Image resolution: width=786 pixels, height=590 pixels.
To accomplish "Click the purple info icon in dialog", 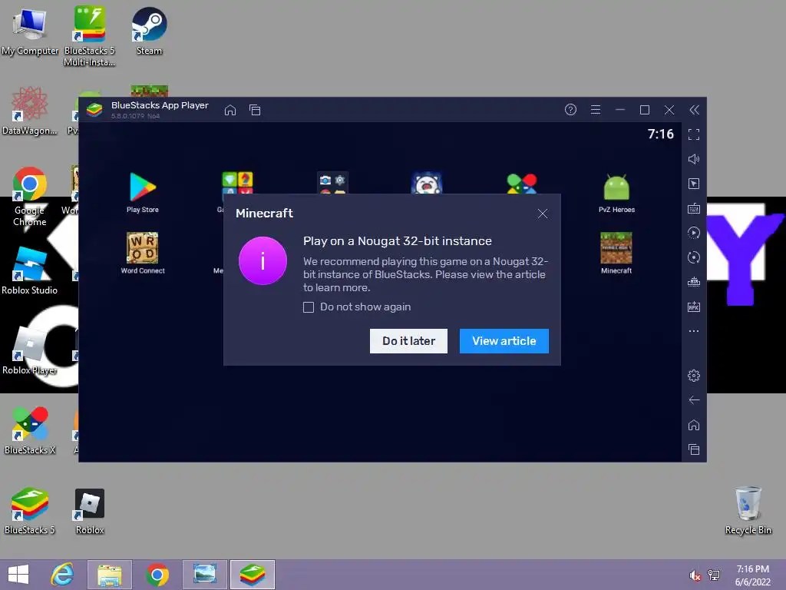I will 263,261.
